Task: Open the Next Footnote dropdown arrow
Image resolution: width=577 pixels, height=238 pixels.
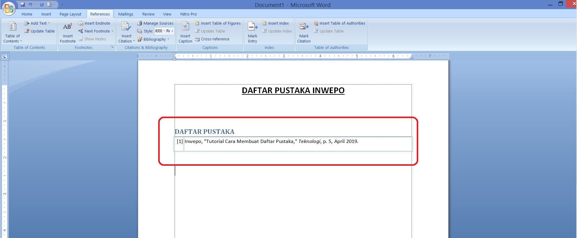Action: coord(112,31)
